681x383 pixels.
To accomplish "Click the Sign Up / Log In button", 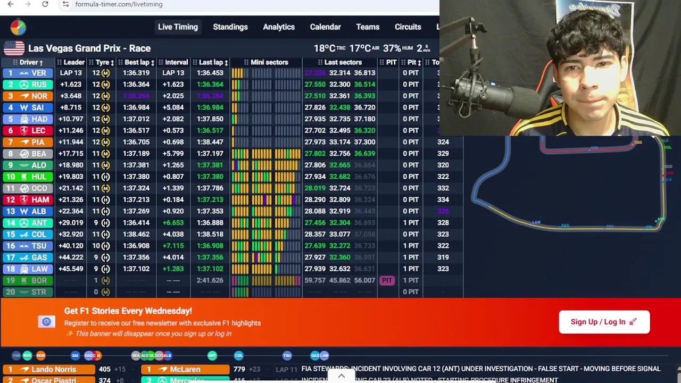I will click(604, 322).
